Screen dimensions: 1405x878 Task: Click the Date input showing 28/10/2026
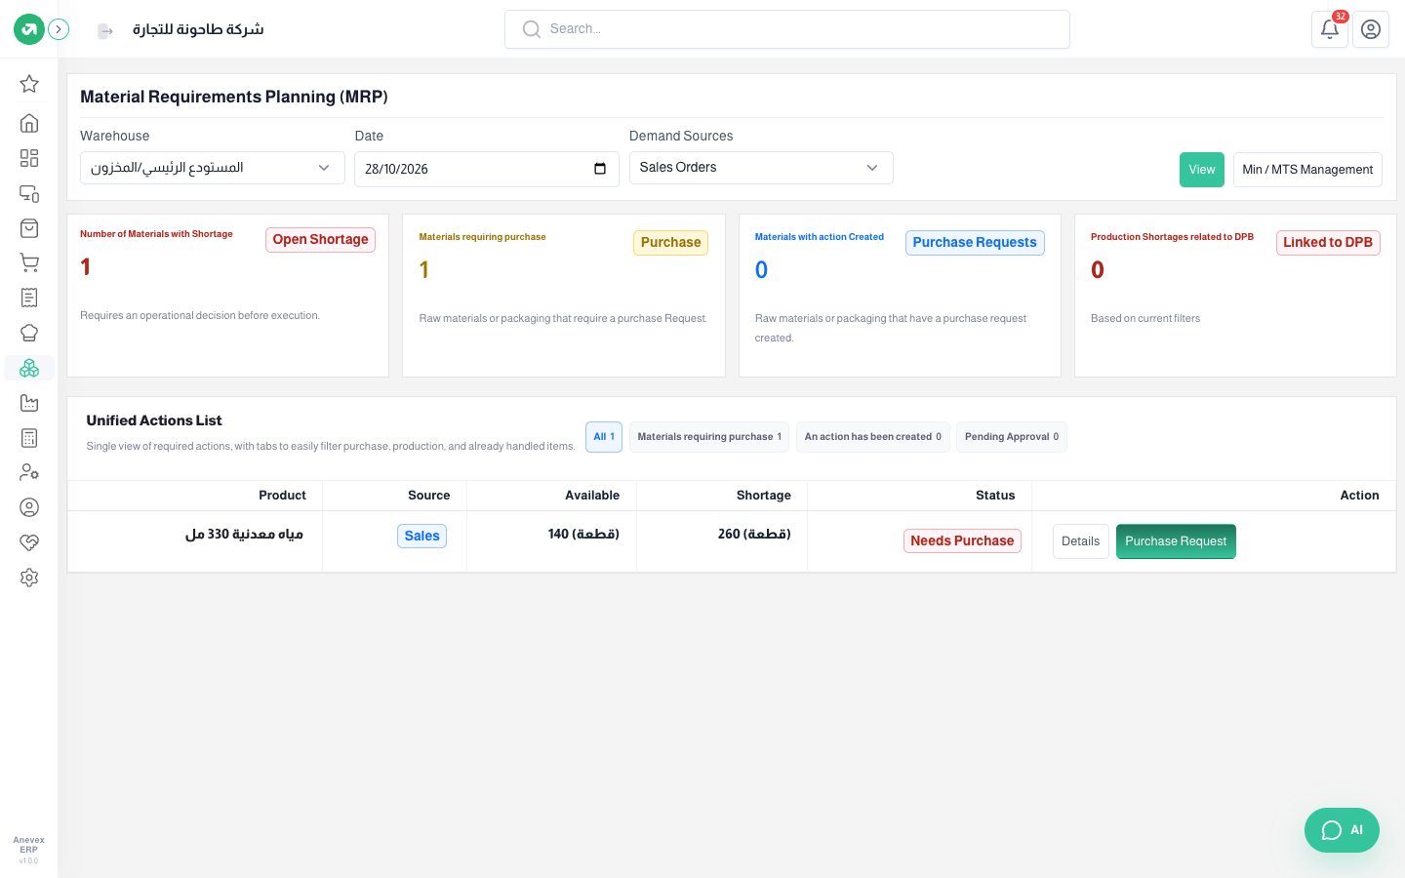(x=486, y=169)
